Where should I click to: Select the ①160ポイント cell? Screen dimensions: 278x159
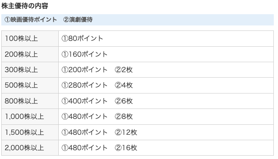pos(166,54)
